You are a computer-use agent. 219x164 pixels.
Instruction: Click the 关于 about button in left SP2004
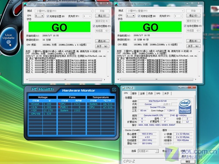click(x=102, y=46)
